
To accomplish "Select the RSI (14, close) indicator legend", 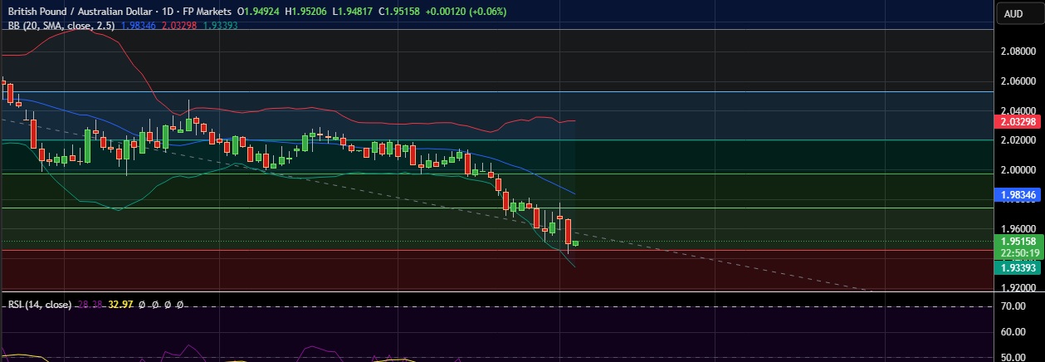I will click(x=38, y=305).
